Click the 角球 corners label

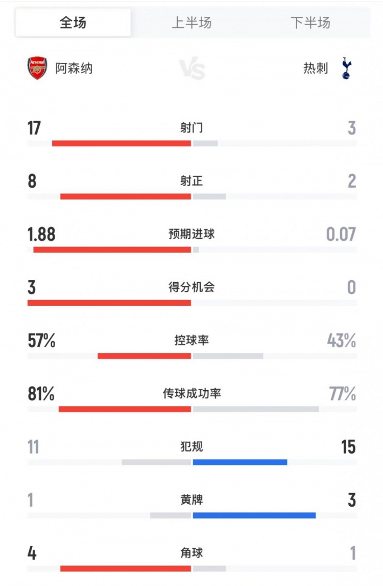tap(192, 553)
